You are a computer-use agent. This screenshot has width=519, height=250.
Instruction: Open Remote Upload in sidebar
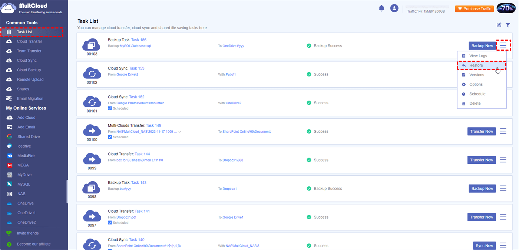(x=30, y=80)
